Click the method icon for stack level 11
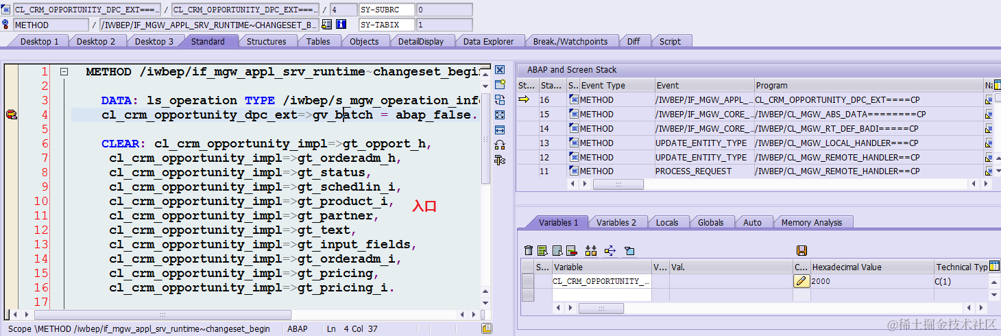The height and width of the screenshot is (336, 1001). pos(574,171)
